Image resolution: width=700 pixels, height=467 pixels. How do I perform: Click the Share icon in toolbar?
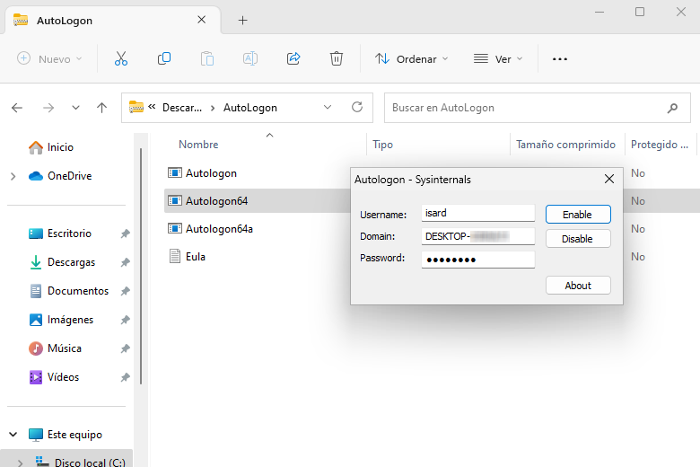pos(293,58)
